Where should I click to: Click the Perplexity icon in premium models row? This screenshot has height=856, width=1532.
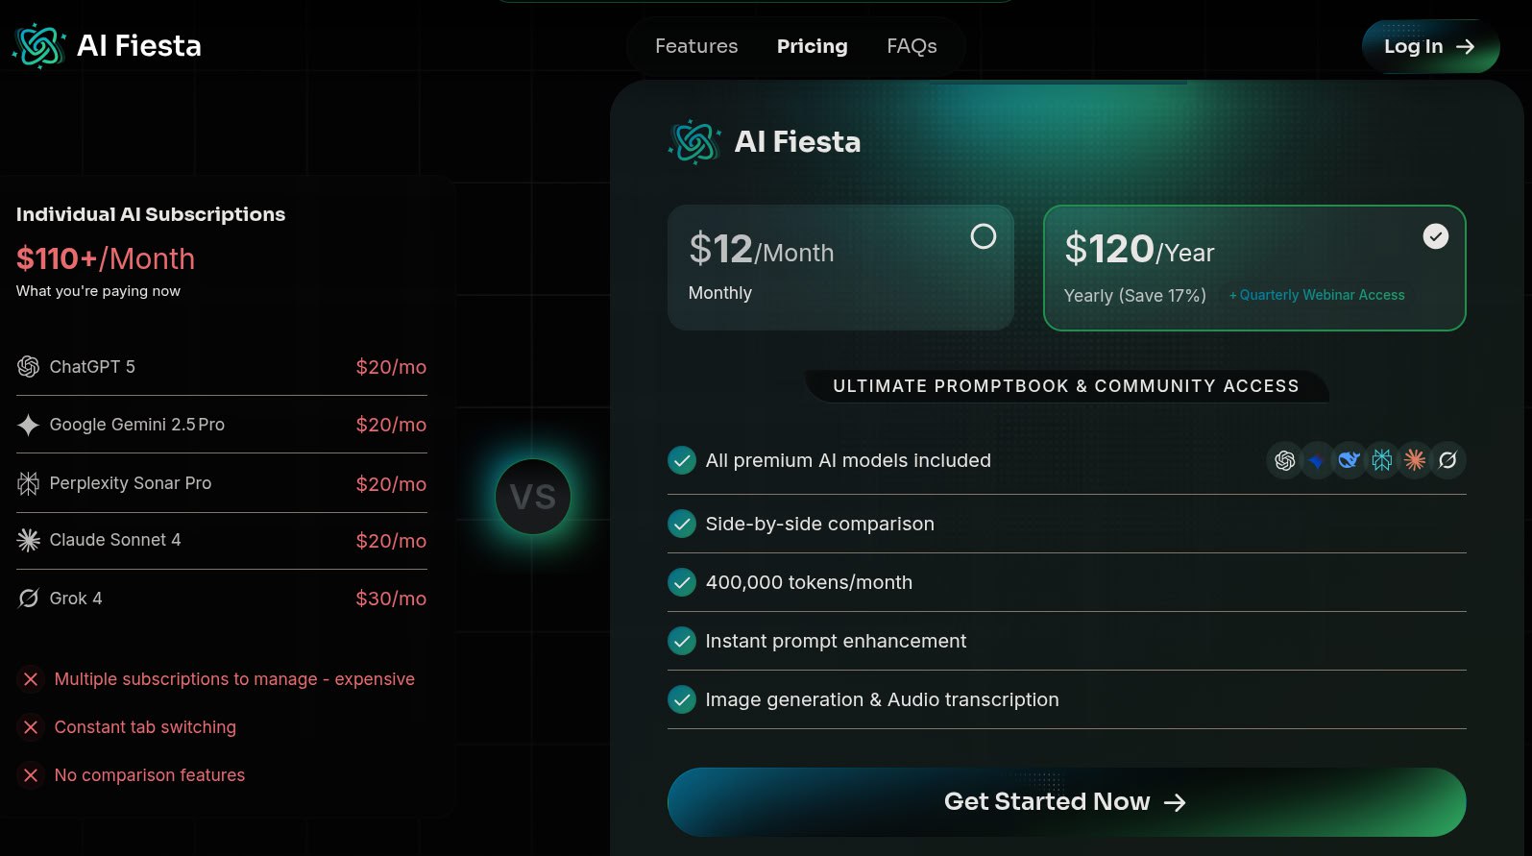(x=1381, y=460)
